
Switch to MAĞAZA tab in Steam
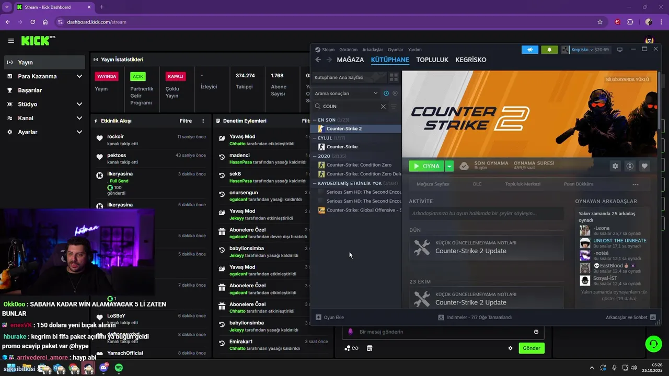tap(350, 60)
